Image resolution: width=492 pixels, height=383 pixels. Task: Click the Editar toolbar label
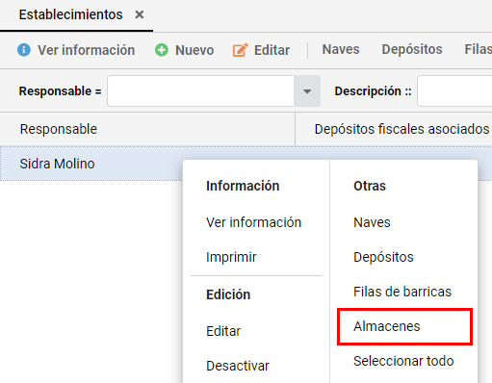pos(272,50)
